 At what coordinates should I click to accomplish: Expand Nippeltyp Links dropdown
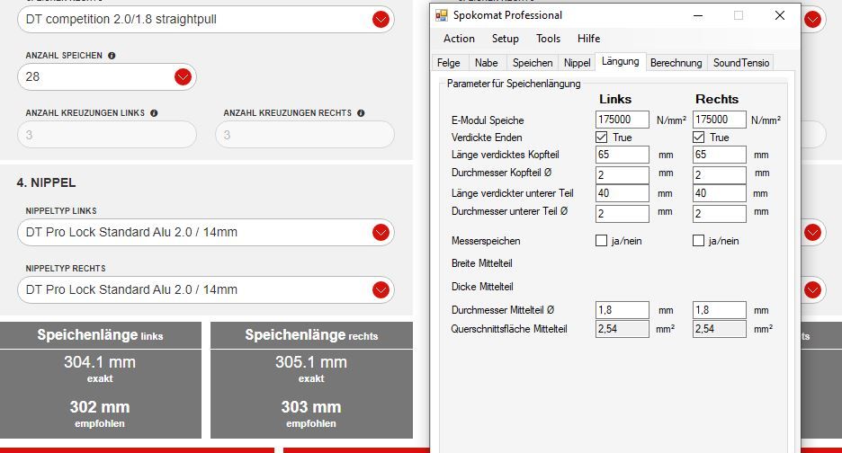tap(206, 233)
